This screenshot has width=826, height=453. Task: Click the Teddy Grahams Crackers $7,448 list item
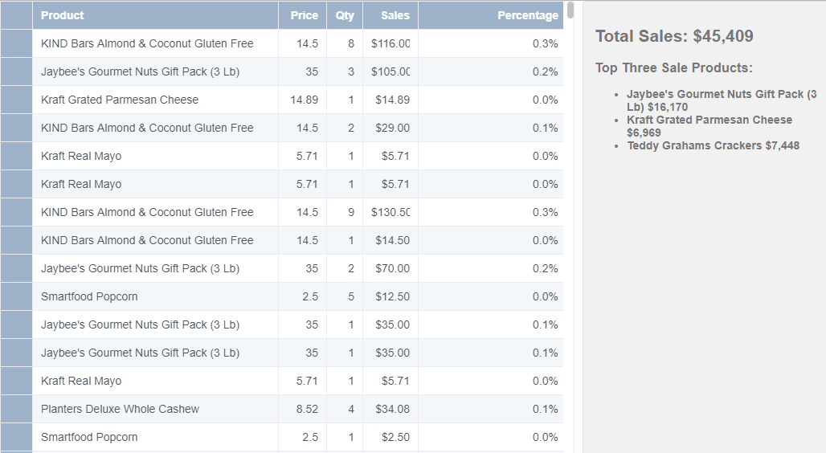coord(713,146)
